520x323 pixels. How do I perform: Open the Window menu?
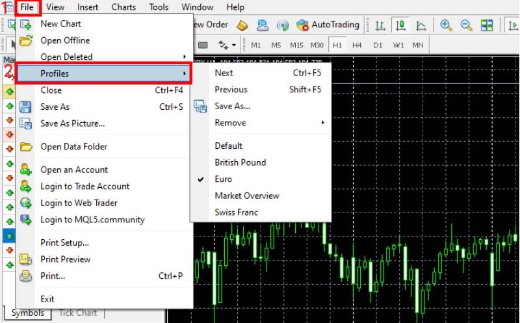[x=198, y=7]
